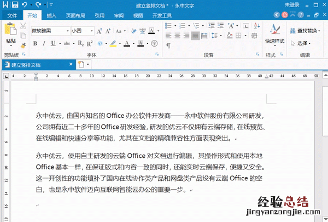Image resolution: width=328 pixels, height=222 pixels.
Task: Switch to the 引用 tab
Action: click(x=99, y=15)
